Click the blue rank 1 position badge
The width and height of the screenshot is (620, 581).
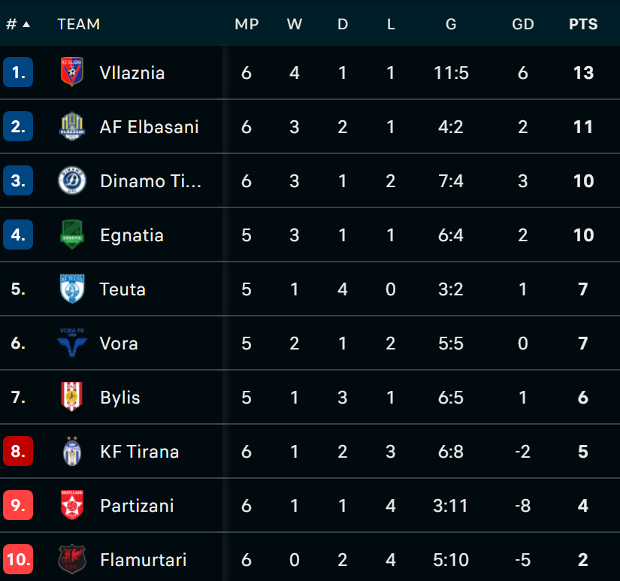[x=18, y=72]
